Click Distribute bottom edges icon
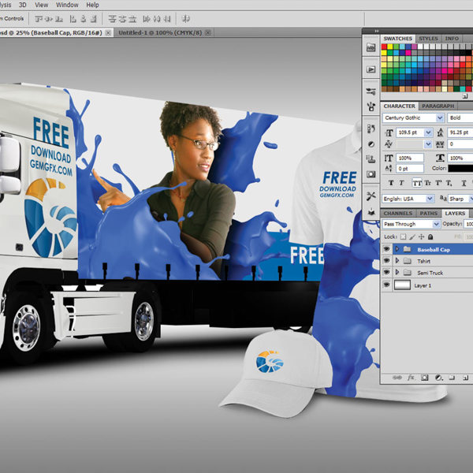Viewport: 473px width, 473px height. tap(132, 19)
